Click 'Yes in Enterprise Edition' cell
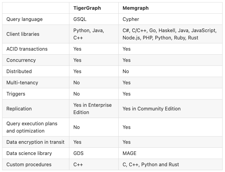This screenshot has width=225, height=172. pos(92,109)
